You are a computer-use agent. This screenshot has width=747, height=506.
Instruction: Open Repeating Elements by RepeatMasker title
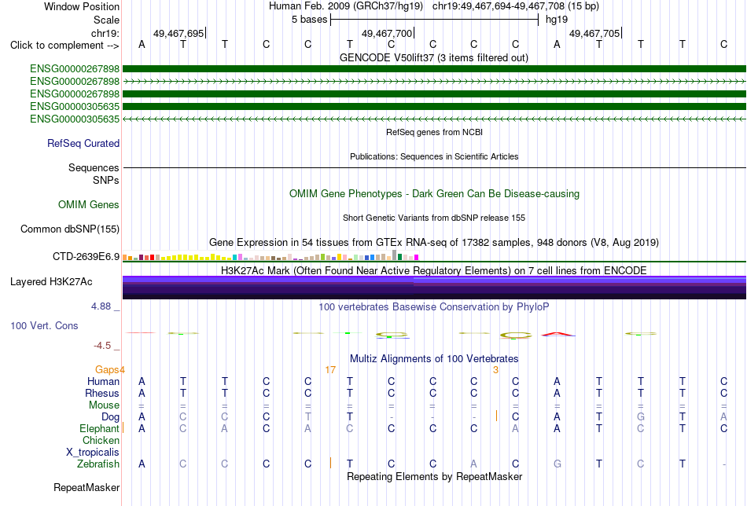tap(434, 476)
